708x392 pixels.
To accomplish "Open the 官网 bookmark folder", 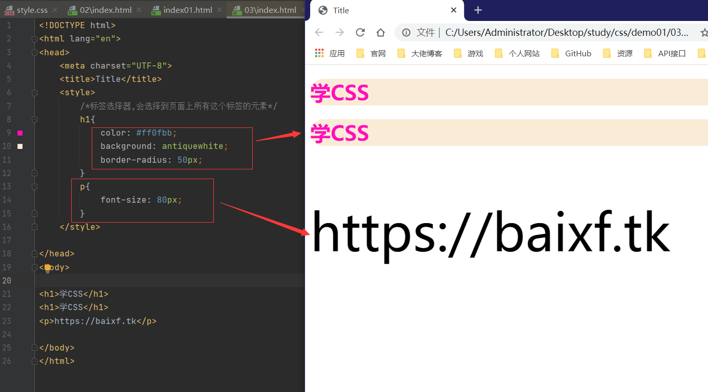I will click(371, 53).
